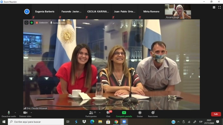This screenshot has width=223, height=125.
Task: Open Reacciones menu
Action: tap(153, 114)
